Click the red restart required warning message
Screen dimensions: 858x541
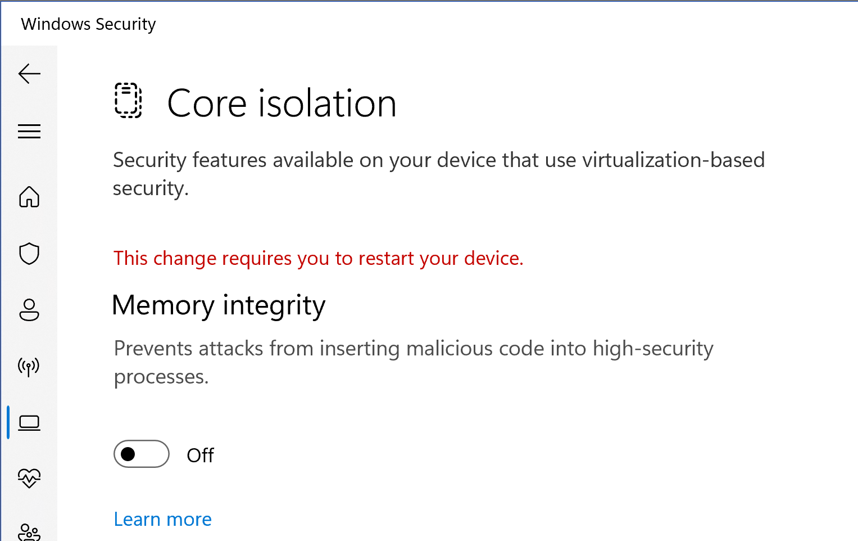(x=319, y=258)
